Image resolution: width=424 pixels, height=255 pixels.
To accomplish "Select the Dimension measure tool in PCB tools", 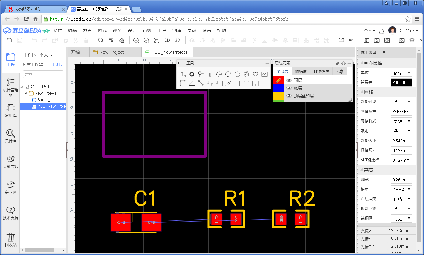I will 228,83.
